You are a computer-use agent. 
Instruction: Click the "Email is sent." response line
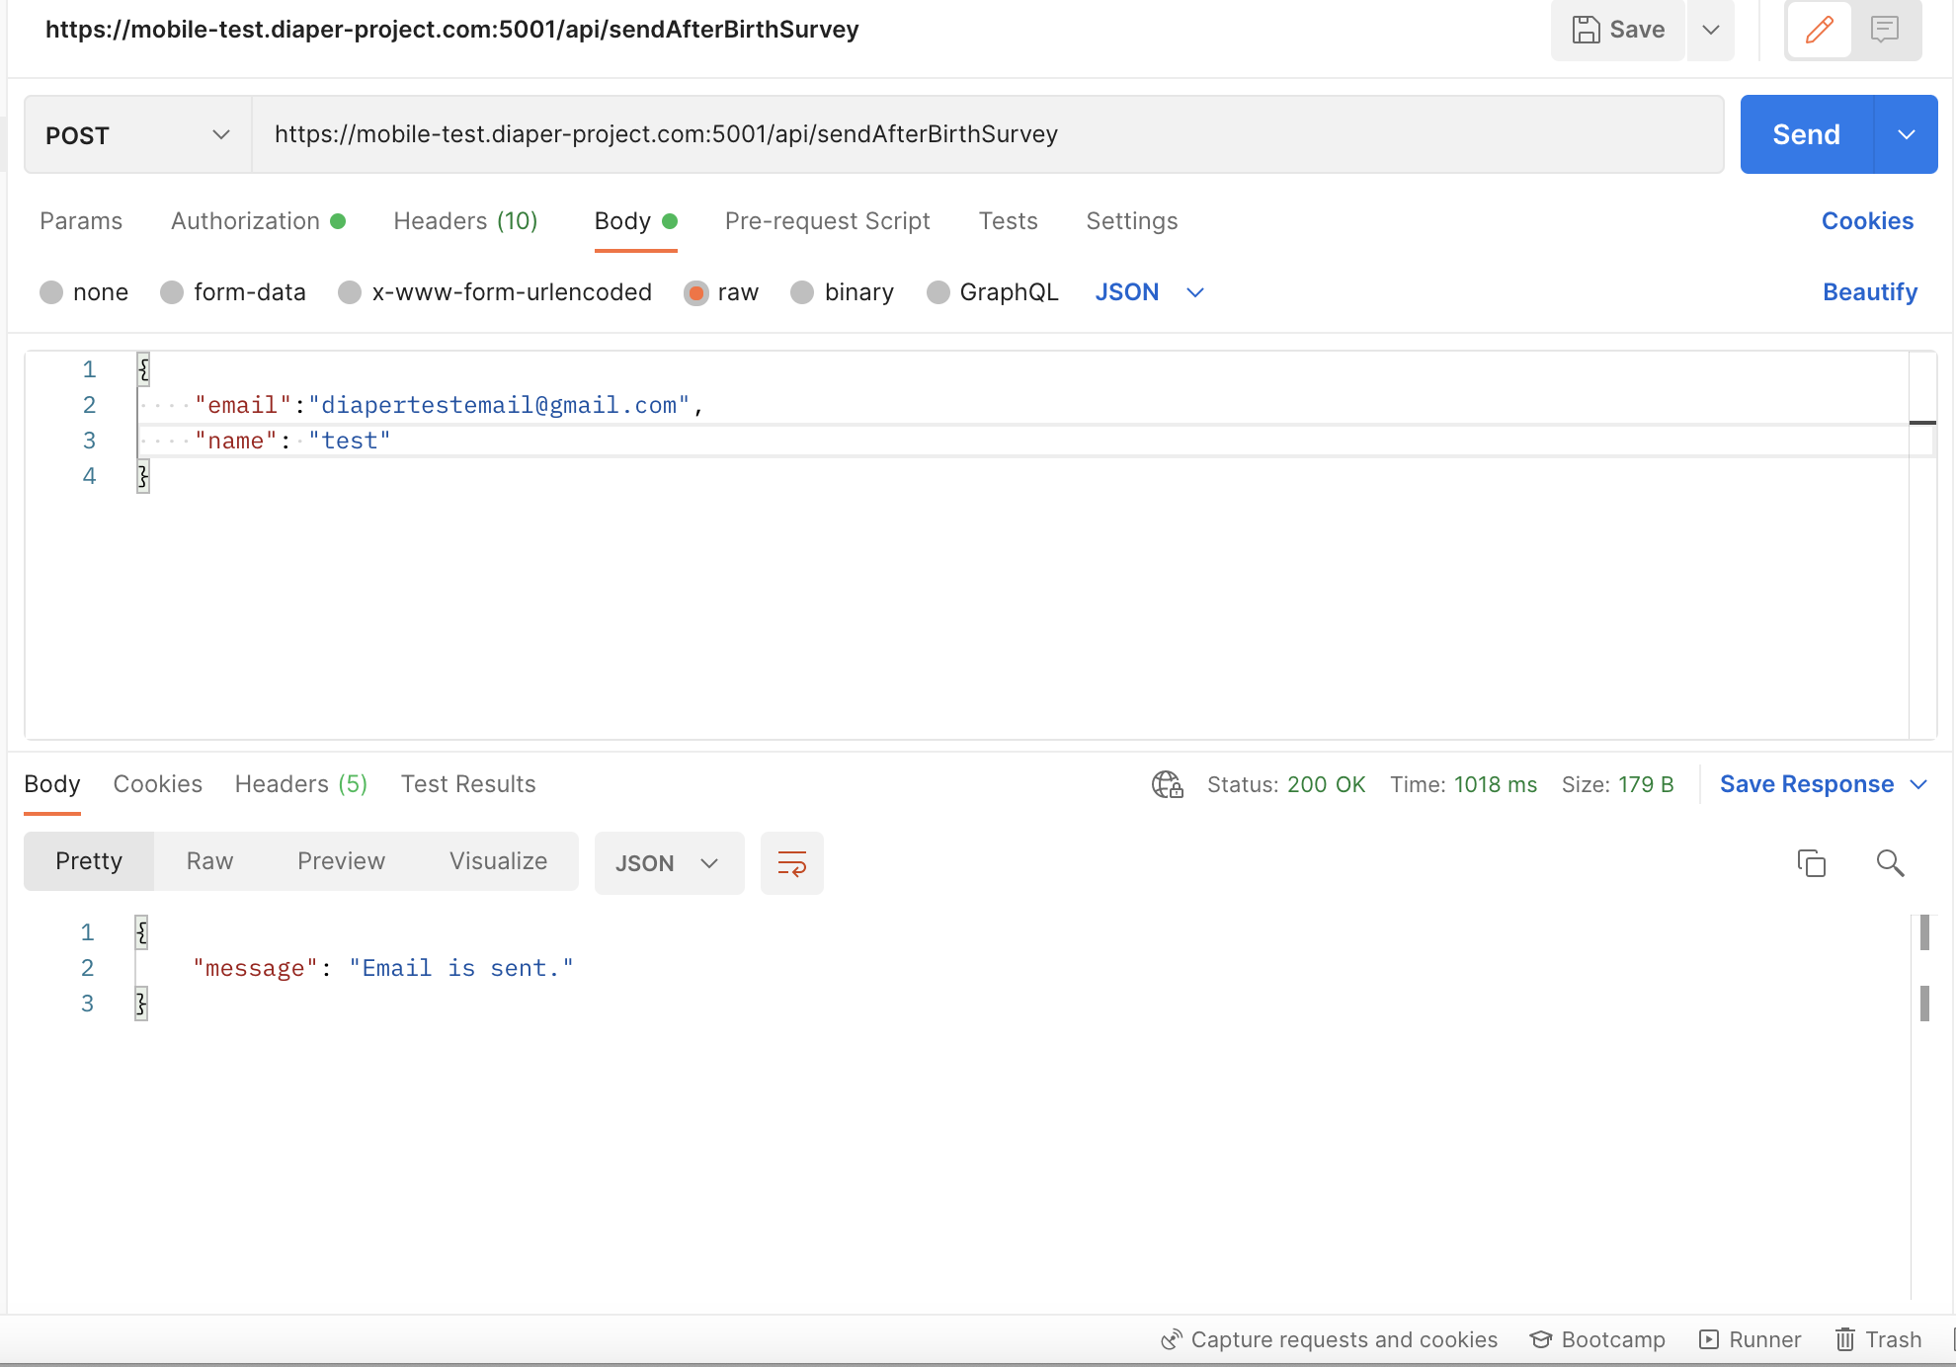[x=383, y=968]
